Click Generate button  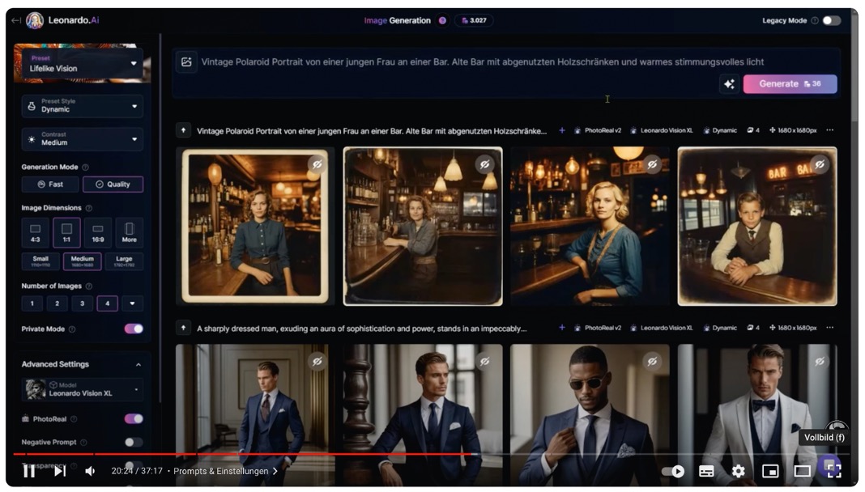[790, 83]
